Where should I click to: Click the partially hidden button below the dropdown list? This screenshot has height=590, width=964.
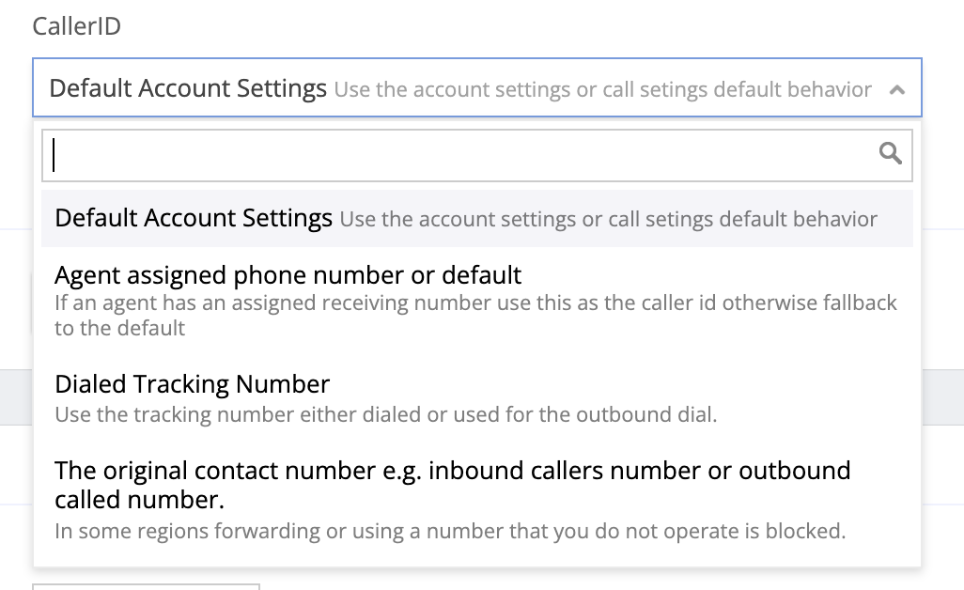point(146,584)
